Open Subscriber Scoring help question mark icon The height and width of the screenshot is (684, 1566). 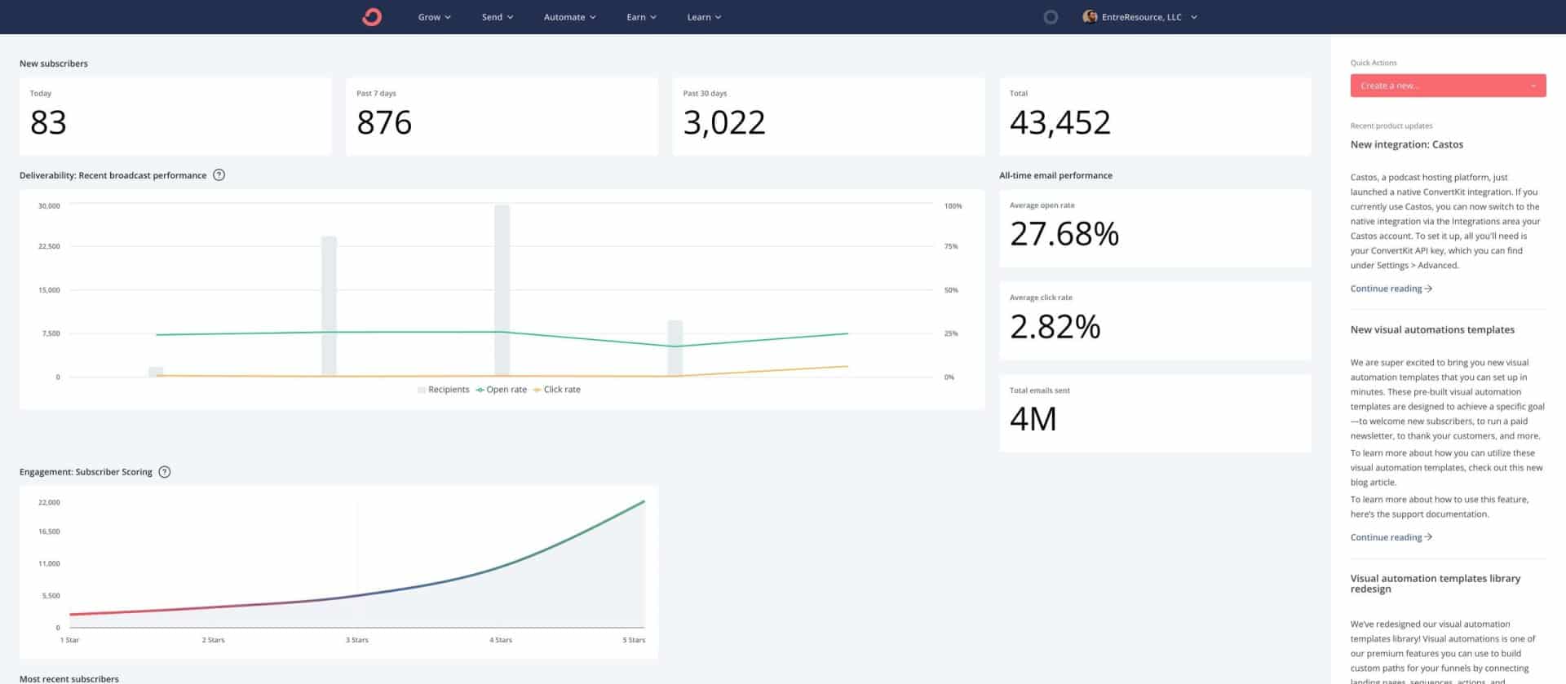[x=165, y=472]
